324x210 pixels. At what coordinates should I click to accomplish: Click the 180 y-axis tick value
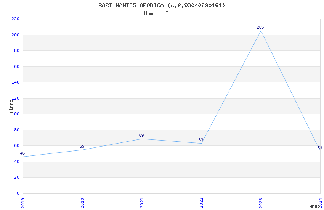click(15, 51)
